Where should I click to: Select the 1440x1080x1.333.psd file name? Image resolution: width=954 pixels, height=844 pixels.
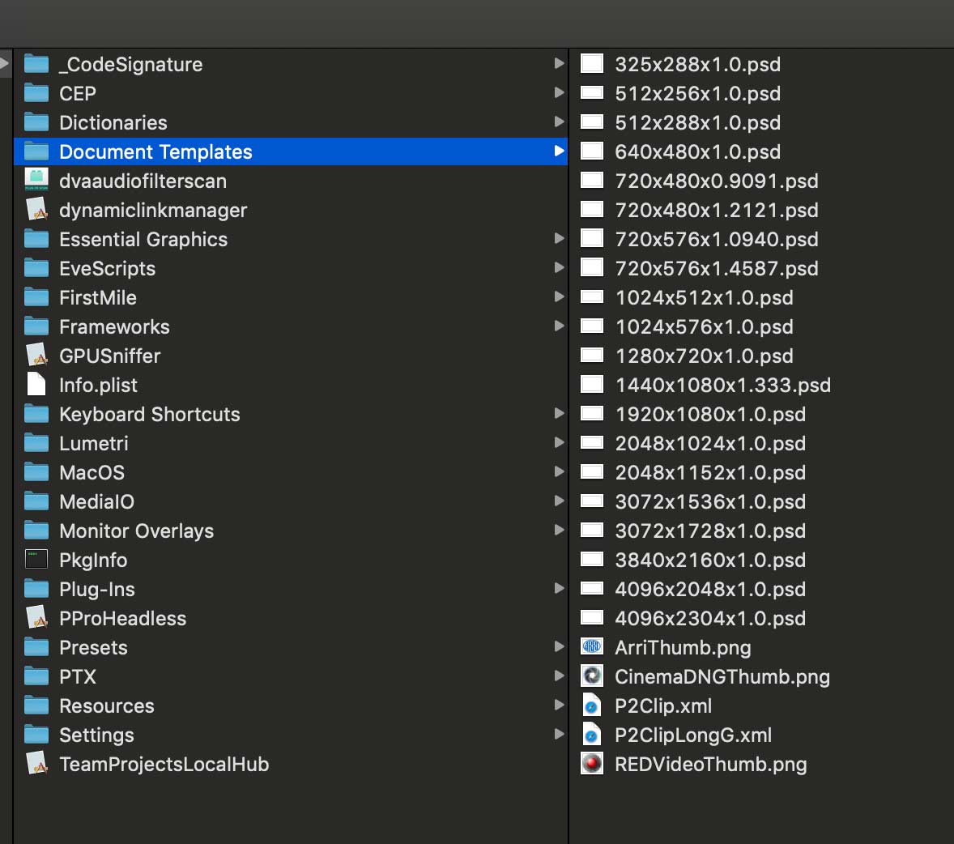723,386
